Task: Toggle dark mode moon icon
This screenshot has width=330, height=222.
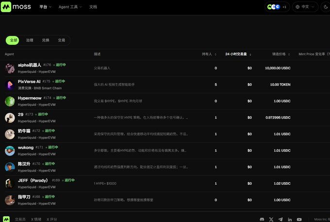Action: click(326, 7)
